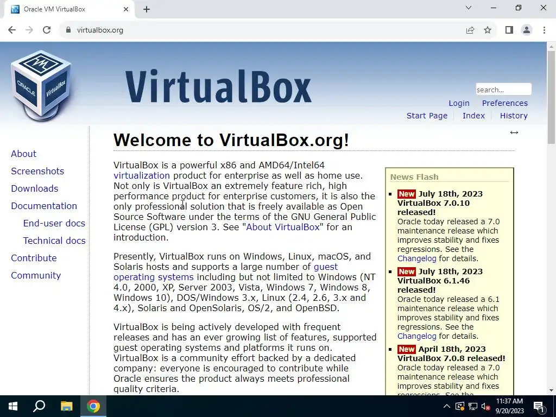556x417 pixels.
Task: Open File Explorer from taskbar
Action: pyautogui.click(x=66, y=406)
